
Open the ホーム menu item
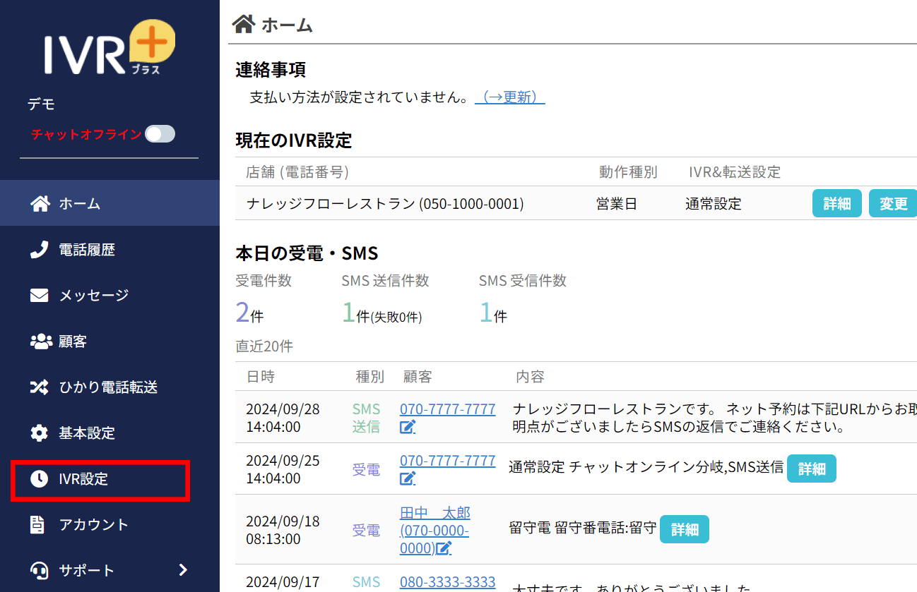click(x=110, y=203)
